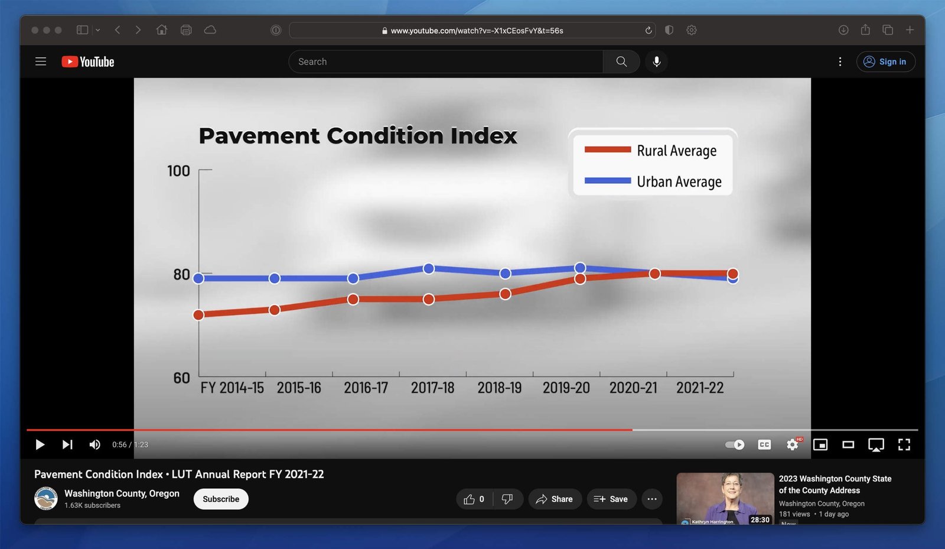The image size is (945, 549).
Task: Open the YouTube hamburger guide menu
Action: pyautogui.click(x=41, y=61)
